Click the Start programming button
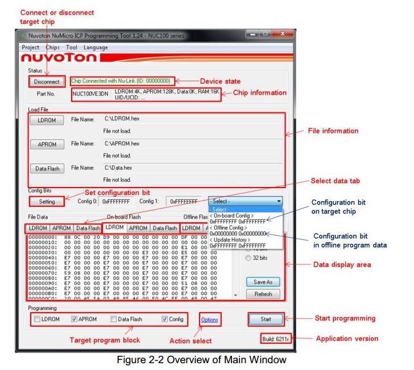The image size is (414, 370). (x=266, y=319)
